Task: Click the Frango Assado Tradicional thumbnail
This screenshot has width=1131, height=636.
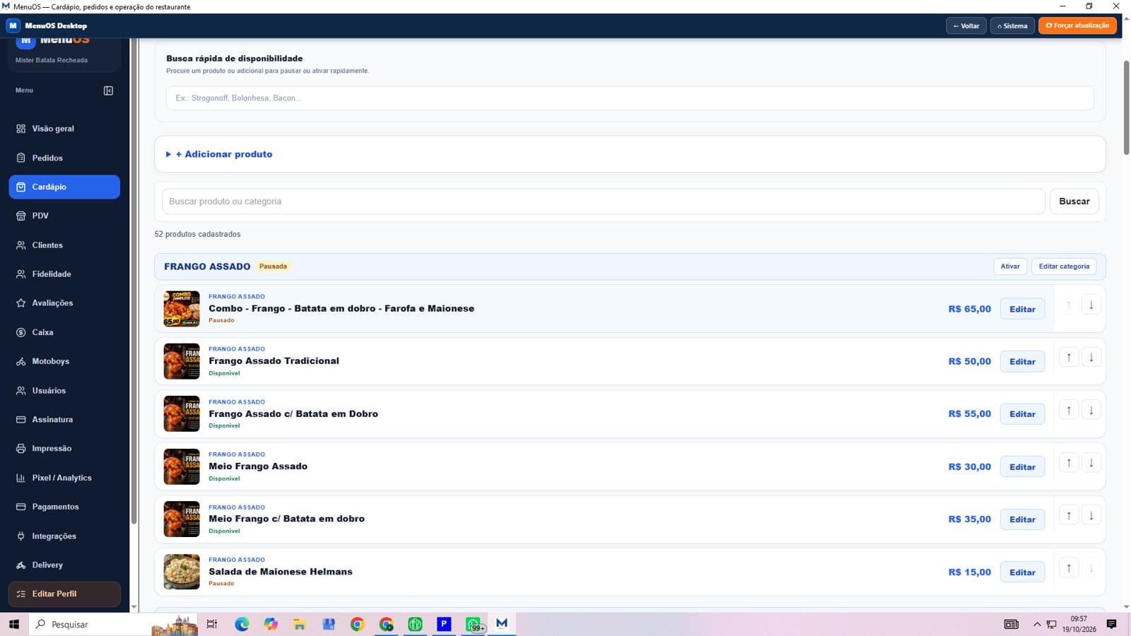Action: [x=182, y=361]
